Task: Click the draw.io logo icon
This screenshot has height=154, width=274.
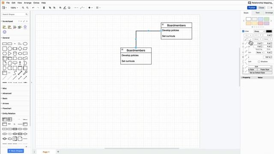Action: [3, 3]
